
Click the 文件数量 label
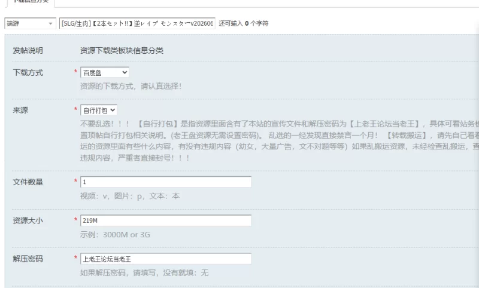pyautogui.click(x=28, y=182)
